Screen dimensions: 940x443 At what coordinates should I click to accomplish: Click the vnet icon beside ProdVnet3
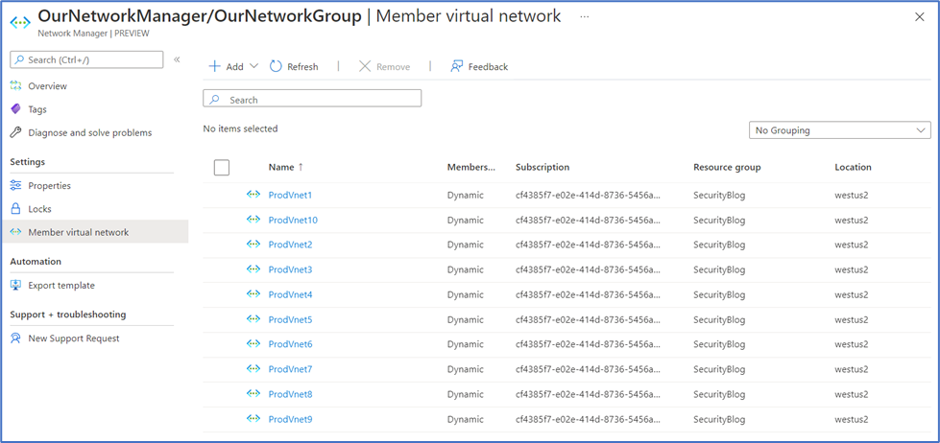click(x=253, y=268)
